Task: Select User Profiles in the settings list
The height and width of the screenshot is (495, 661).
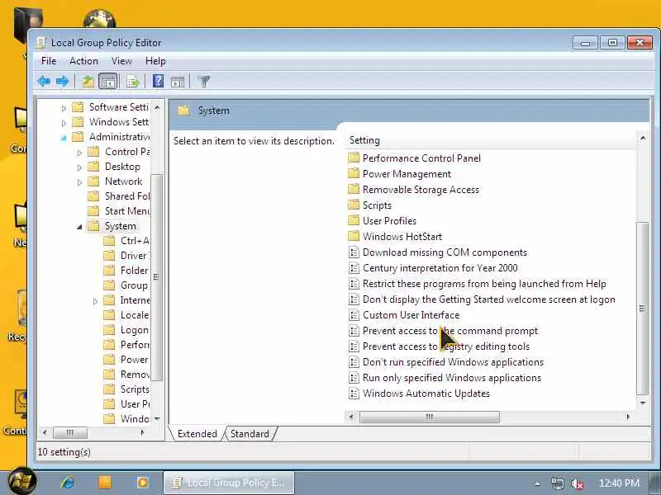Action: [389, 220]
